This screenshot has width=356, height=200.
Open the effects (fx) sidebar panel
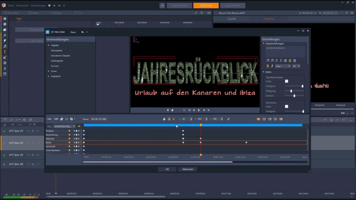pyautogui.click(x=5, y=35)
